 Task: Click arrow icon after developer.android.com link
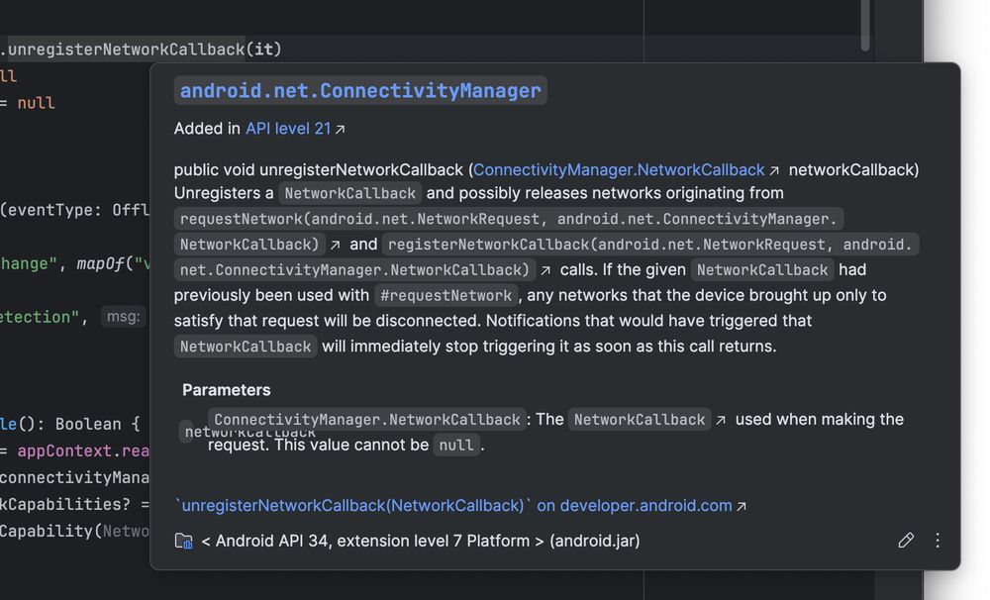[x=742, y=506]
